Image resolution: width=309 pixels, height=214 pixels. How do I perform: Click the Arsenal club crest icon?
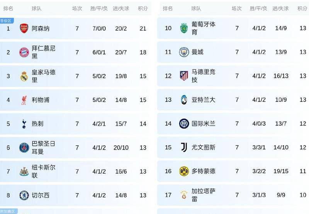(24, 28)
